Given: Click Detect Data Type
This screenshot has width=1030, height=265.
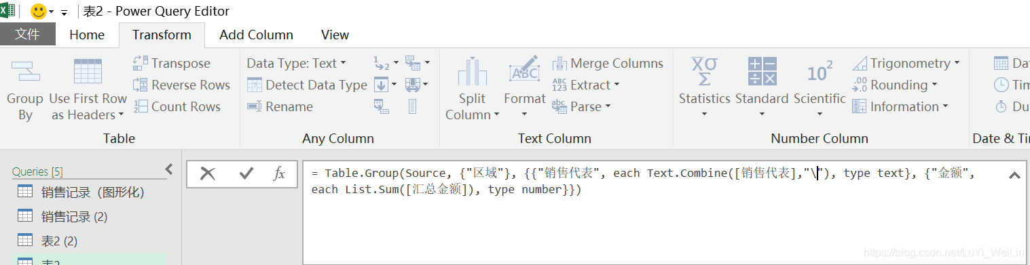Looking at the screenshot, I should click(x=307, y=85).
